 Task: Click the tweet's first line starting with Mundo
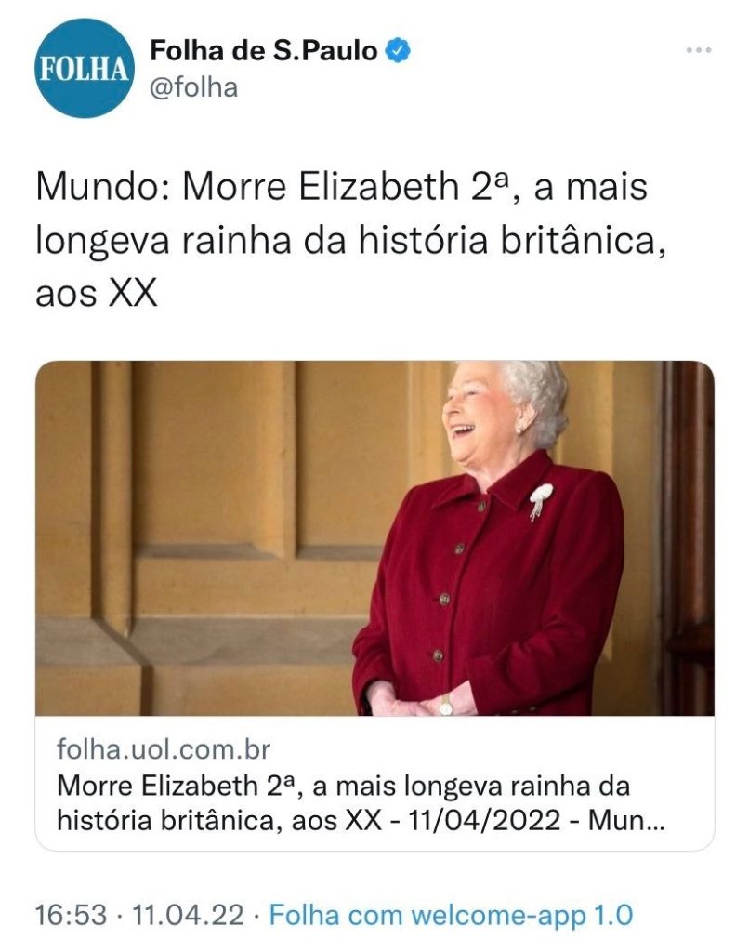pyautogui.click(x=342, y=186)
